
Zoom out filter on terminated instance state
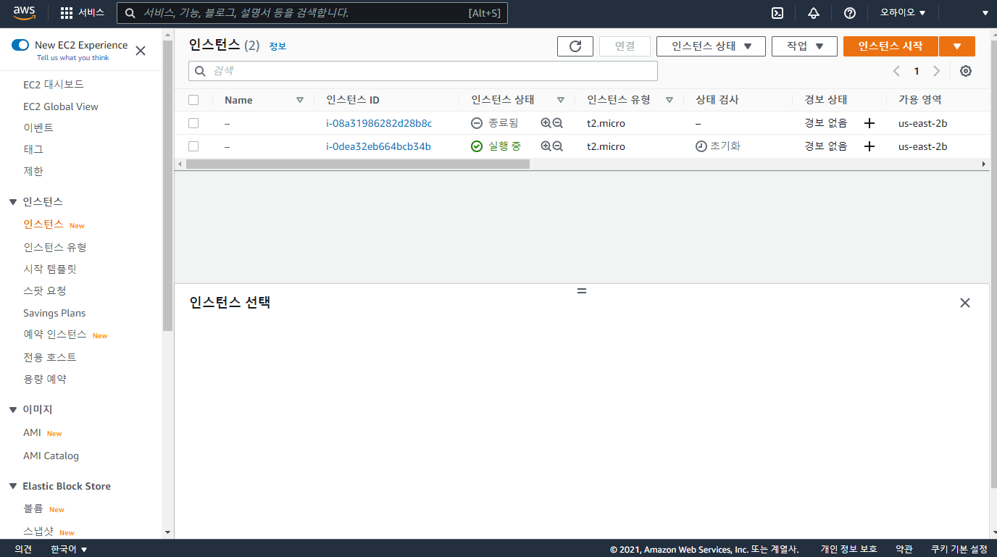point(557,123)
